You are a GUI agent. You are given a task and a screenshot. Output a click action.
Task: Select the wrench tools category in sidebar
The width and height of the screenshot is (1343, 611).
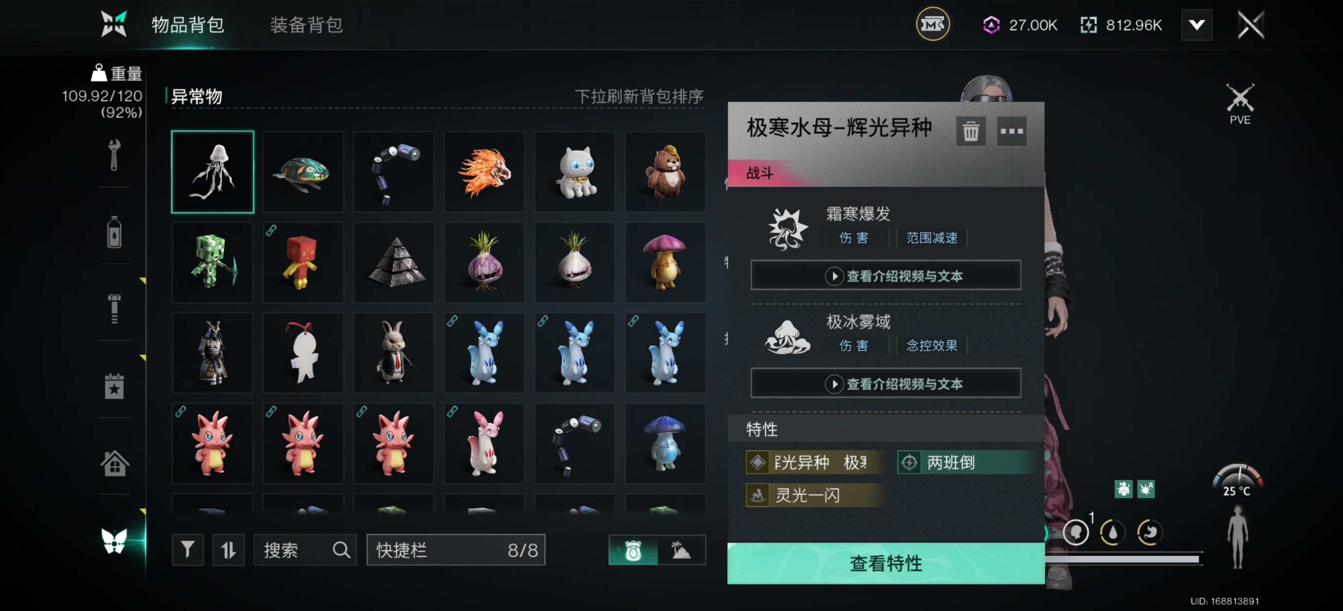114,155
